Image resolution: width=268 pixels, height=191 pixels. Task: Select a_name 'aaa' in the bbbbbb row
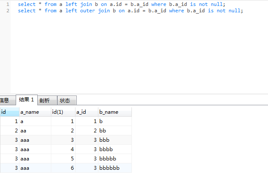pos(35,168)
